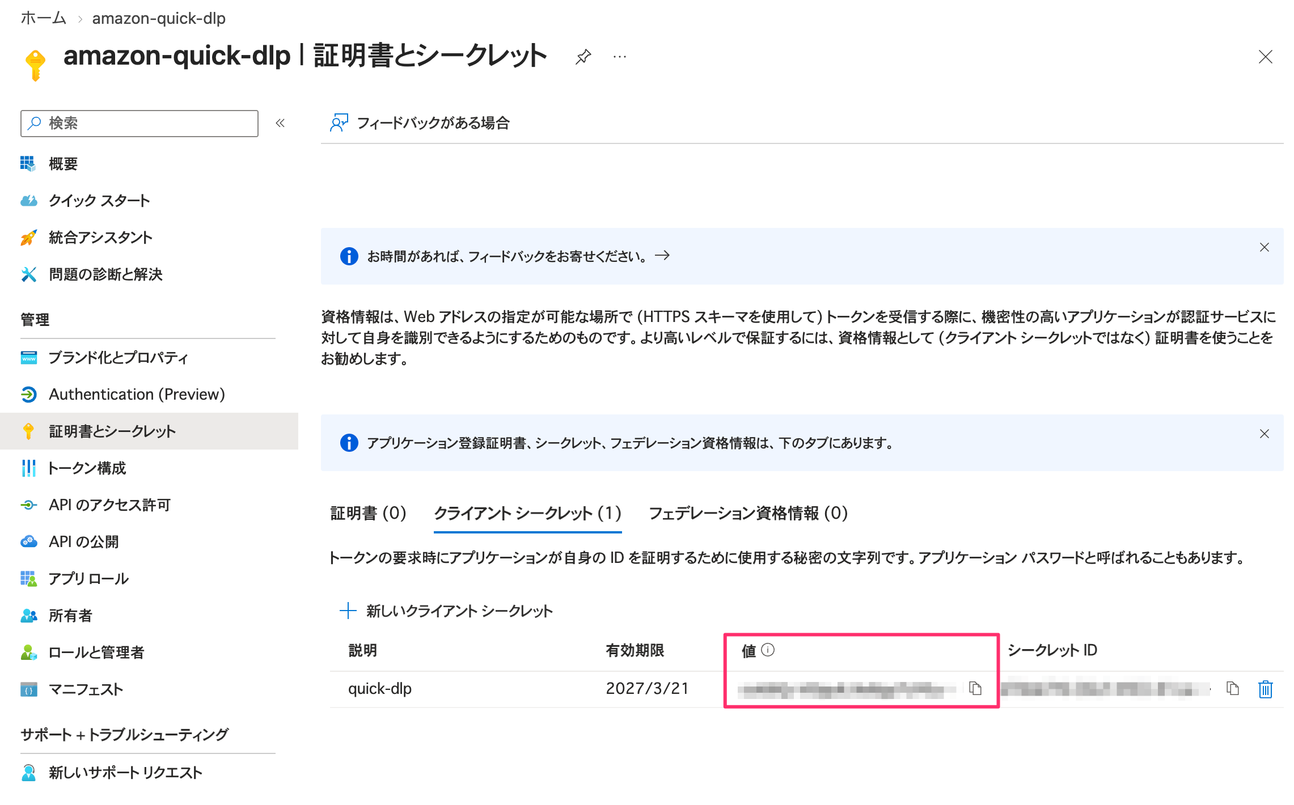Follow the arrow link after フィードバックをお寄せください

tap(662, 256)
